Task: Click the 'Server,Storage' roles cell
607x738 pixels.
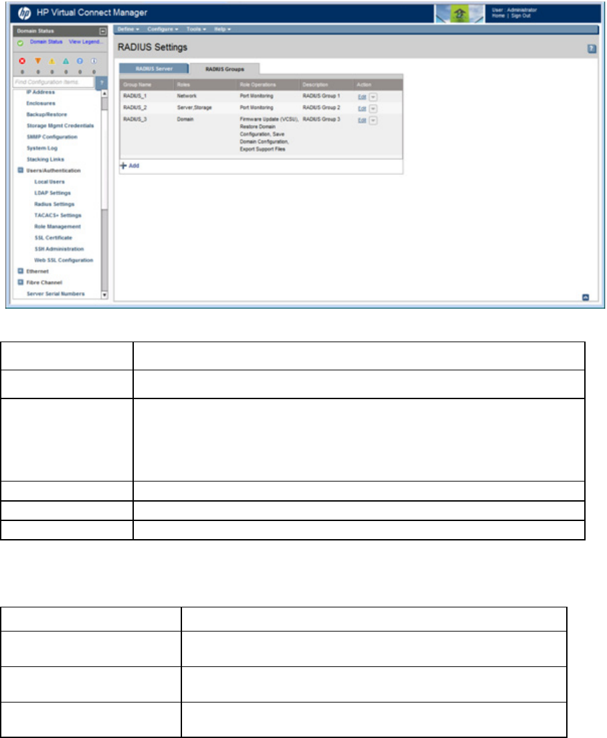Action: 194,108
